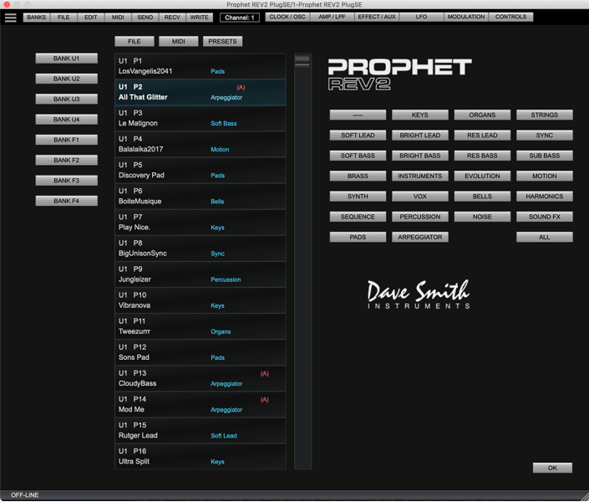
Task: Switch to the EFFECT / AUX tab
Action: [x=377, y=17]
